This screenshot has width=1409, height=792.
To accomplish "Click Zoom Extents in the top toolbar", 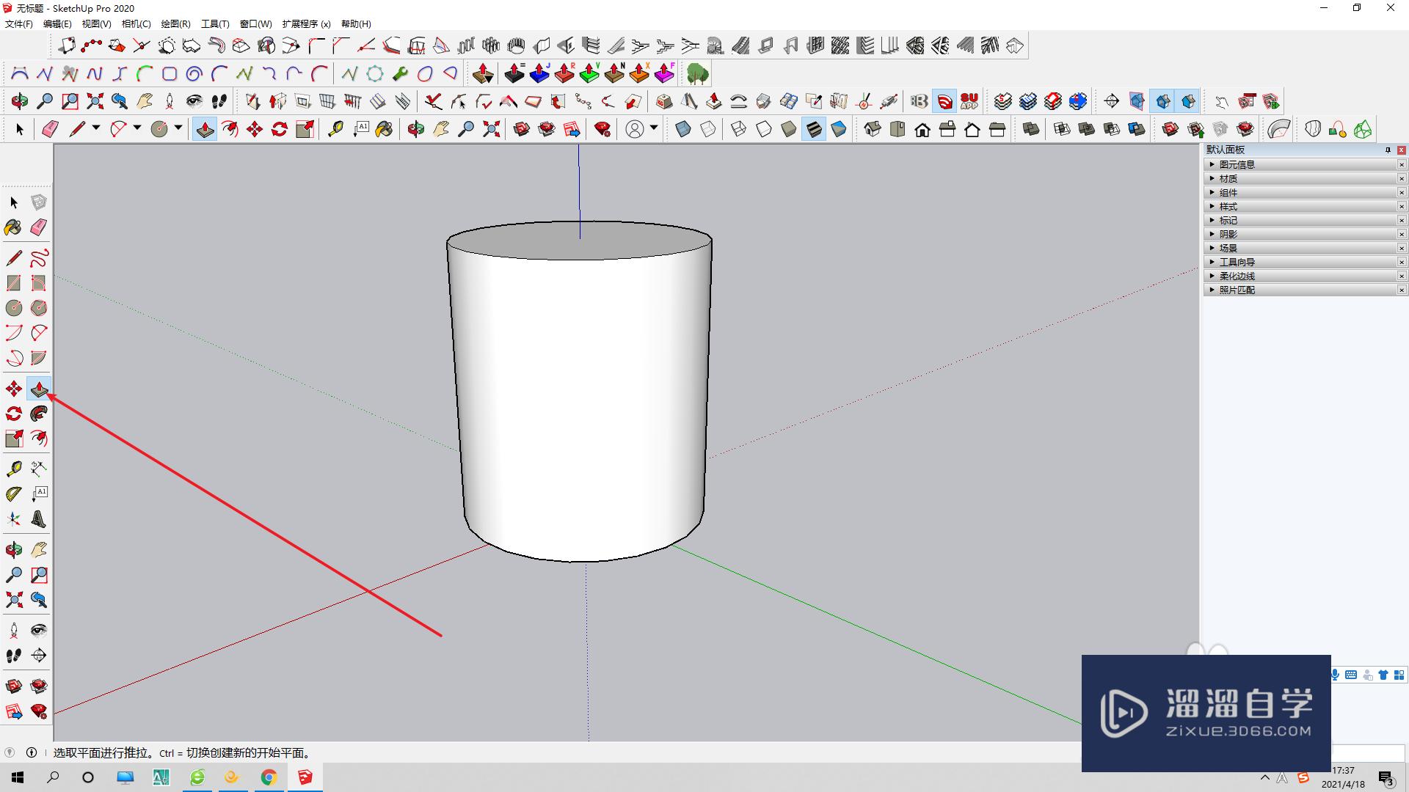I will click(x=491, y=130).
